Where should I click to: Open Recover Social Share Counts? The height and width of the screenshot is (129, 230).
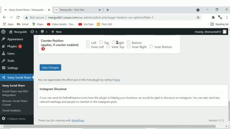pyautogui.click(x=15, y=103)
